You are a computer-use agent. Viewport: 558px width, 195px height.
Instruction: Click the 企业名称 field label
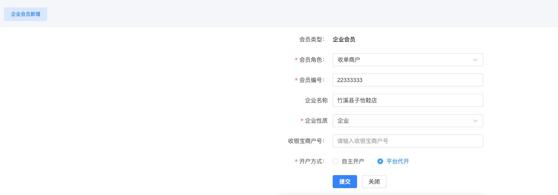316,100
